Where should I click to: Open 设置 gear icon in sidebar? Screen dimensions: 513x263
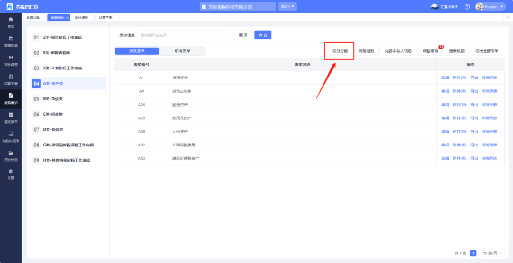[x=11, y=171]
